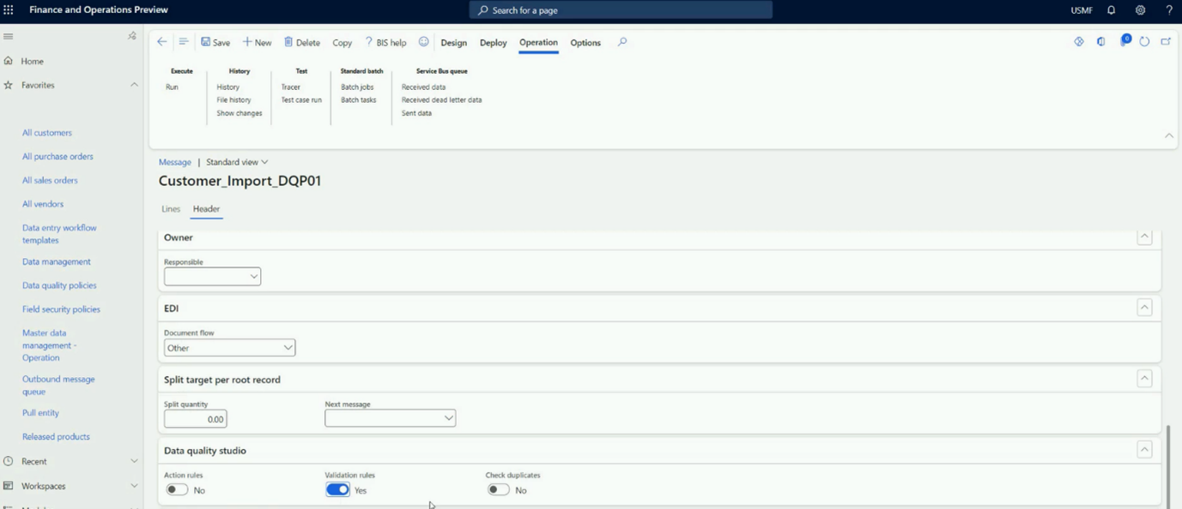
Task: Click the Recent clock icon
Action: click(x=9, y=461)
